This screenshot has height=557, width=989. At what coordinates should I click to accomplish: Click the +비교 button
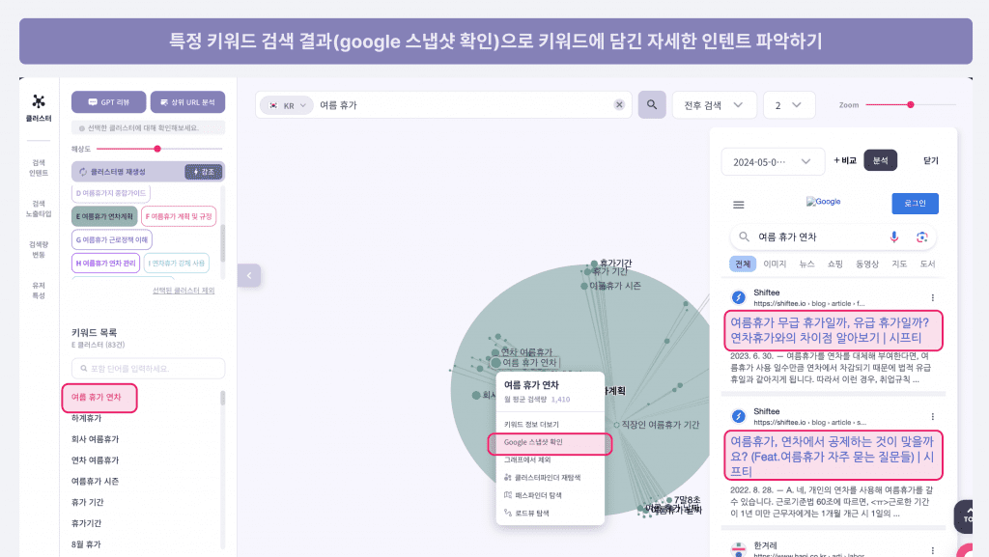point(844,160)
